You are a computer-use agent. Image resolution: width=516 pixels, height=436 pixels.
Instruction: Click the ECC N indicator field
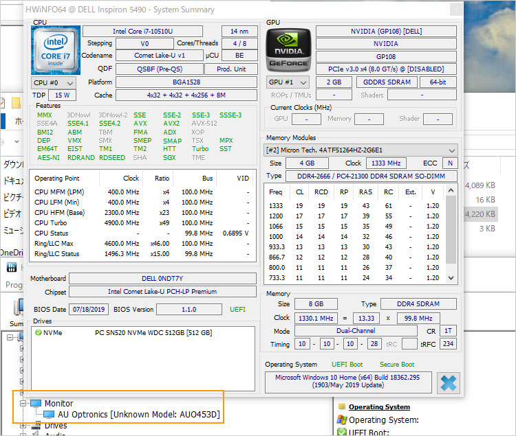click(450, 163)
